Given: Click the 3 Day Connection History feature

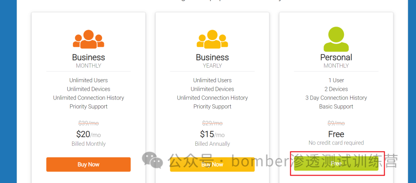Looking at the screenshot, I should [336, 98].
